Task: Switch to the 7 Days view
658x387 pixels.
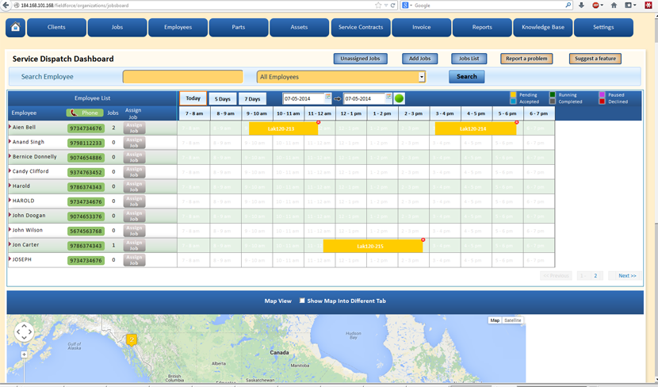Action: click(252, 99)
